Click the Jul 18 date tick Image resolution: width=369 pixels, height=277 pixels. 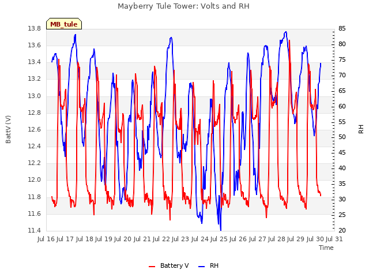[x=85, y=239]
